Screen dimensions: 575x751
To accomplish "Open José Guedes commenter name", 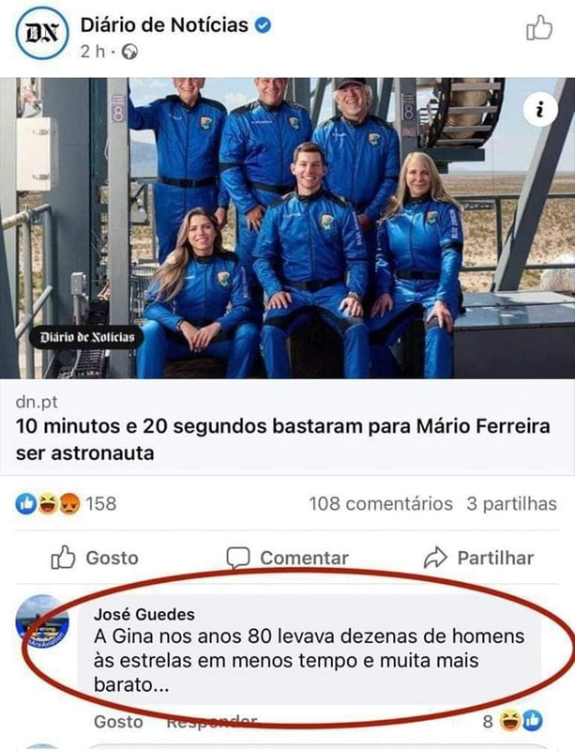I will 144,614.
